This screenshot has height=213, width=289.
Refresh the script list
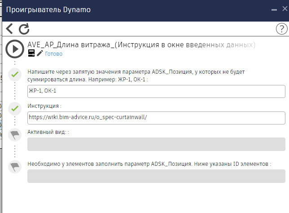[x=24, y=29]
